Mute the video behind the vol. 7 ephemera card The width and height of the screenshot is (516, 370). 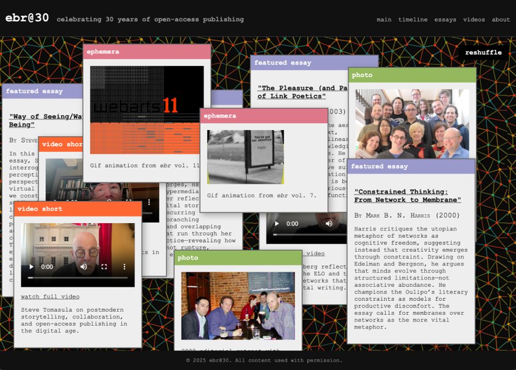[x=329, y=224]
